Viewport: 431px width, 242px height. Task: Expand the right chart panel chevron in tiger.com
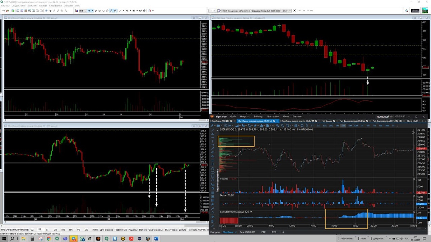point(413,133)
